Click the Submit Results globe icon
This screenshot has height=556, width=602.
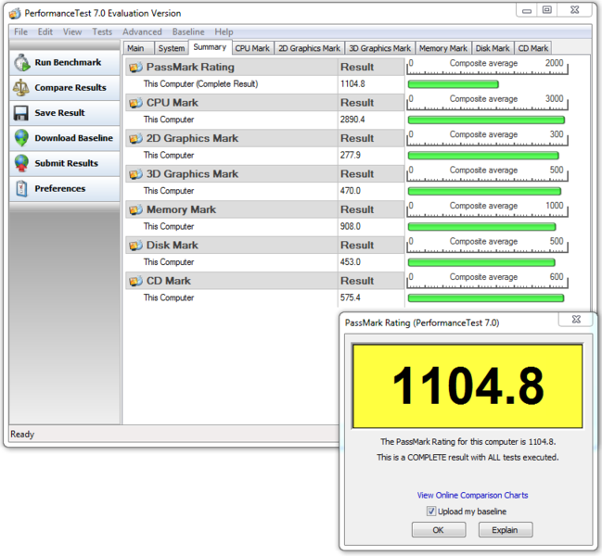(x=21, y=163)
